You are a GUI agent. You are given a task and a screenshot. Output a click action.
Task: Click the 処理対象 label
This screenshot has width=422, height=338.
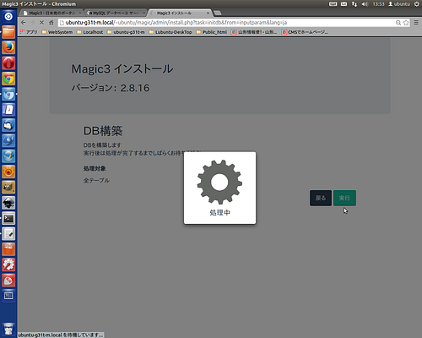(x=95, y=168)
